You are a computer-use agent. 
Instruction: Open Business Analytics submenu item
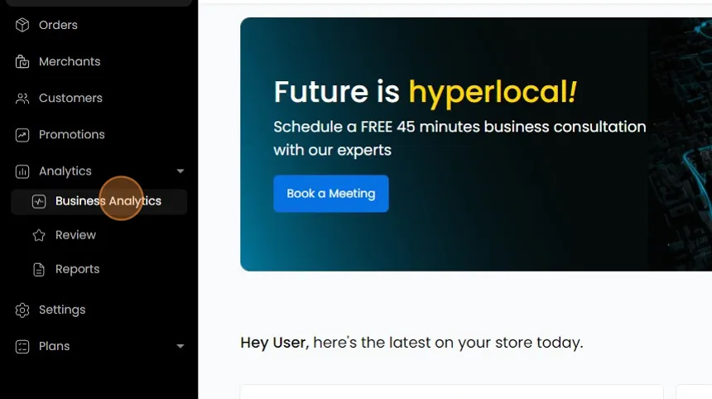click(99, 201)
